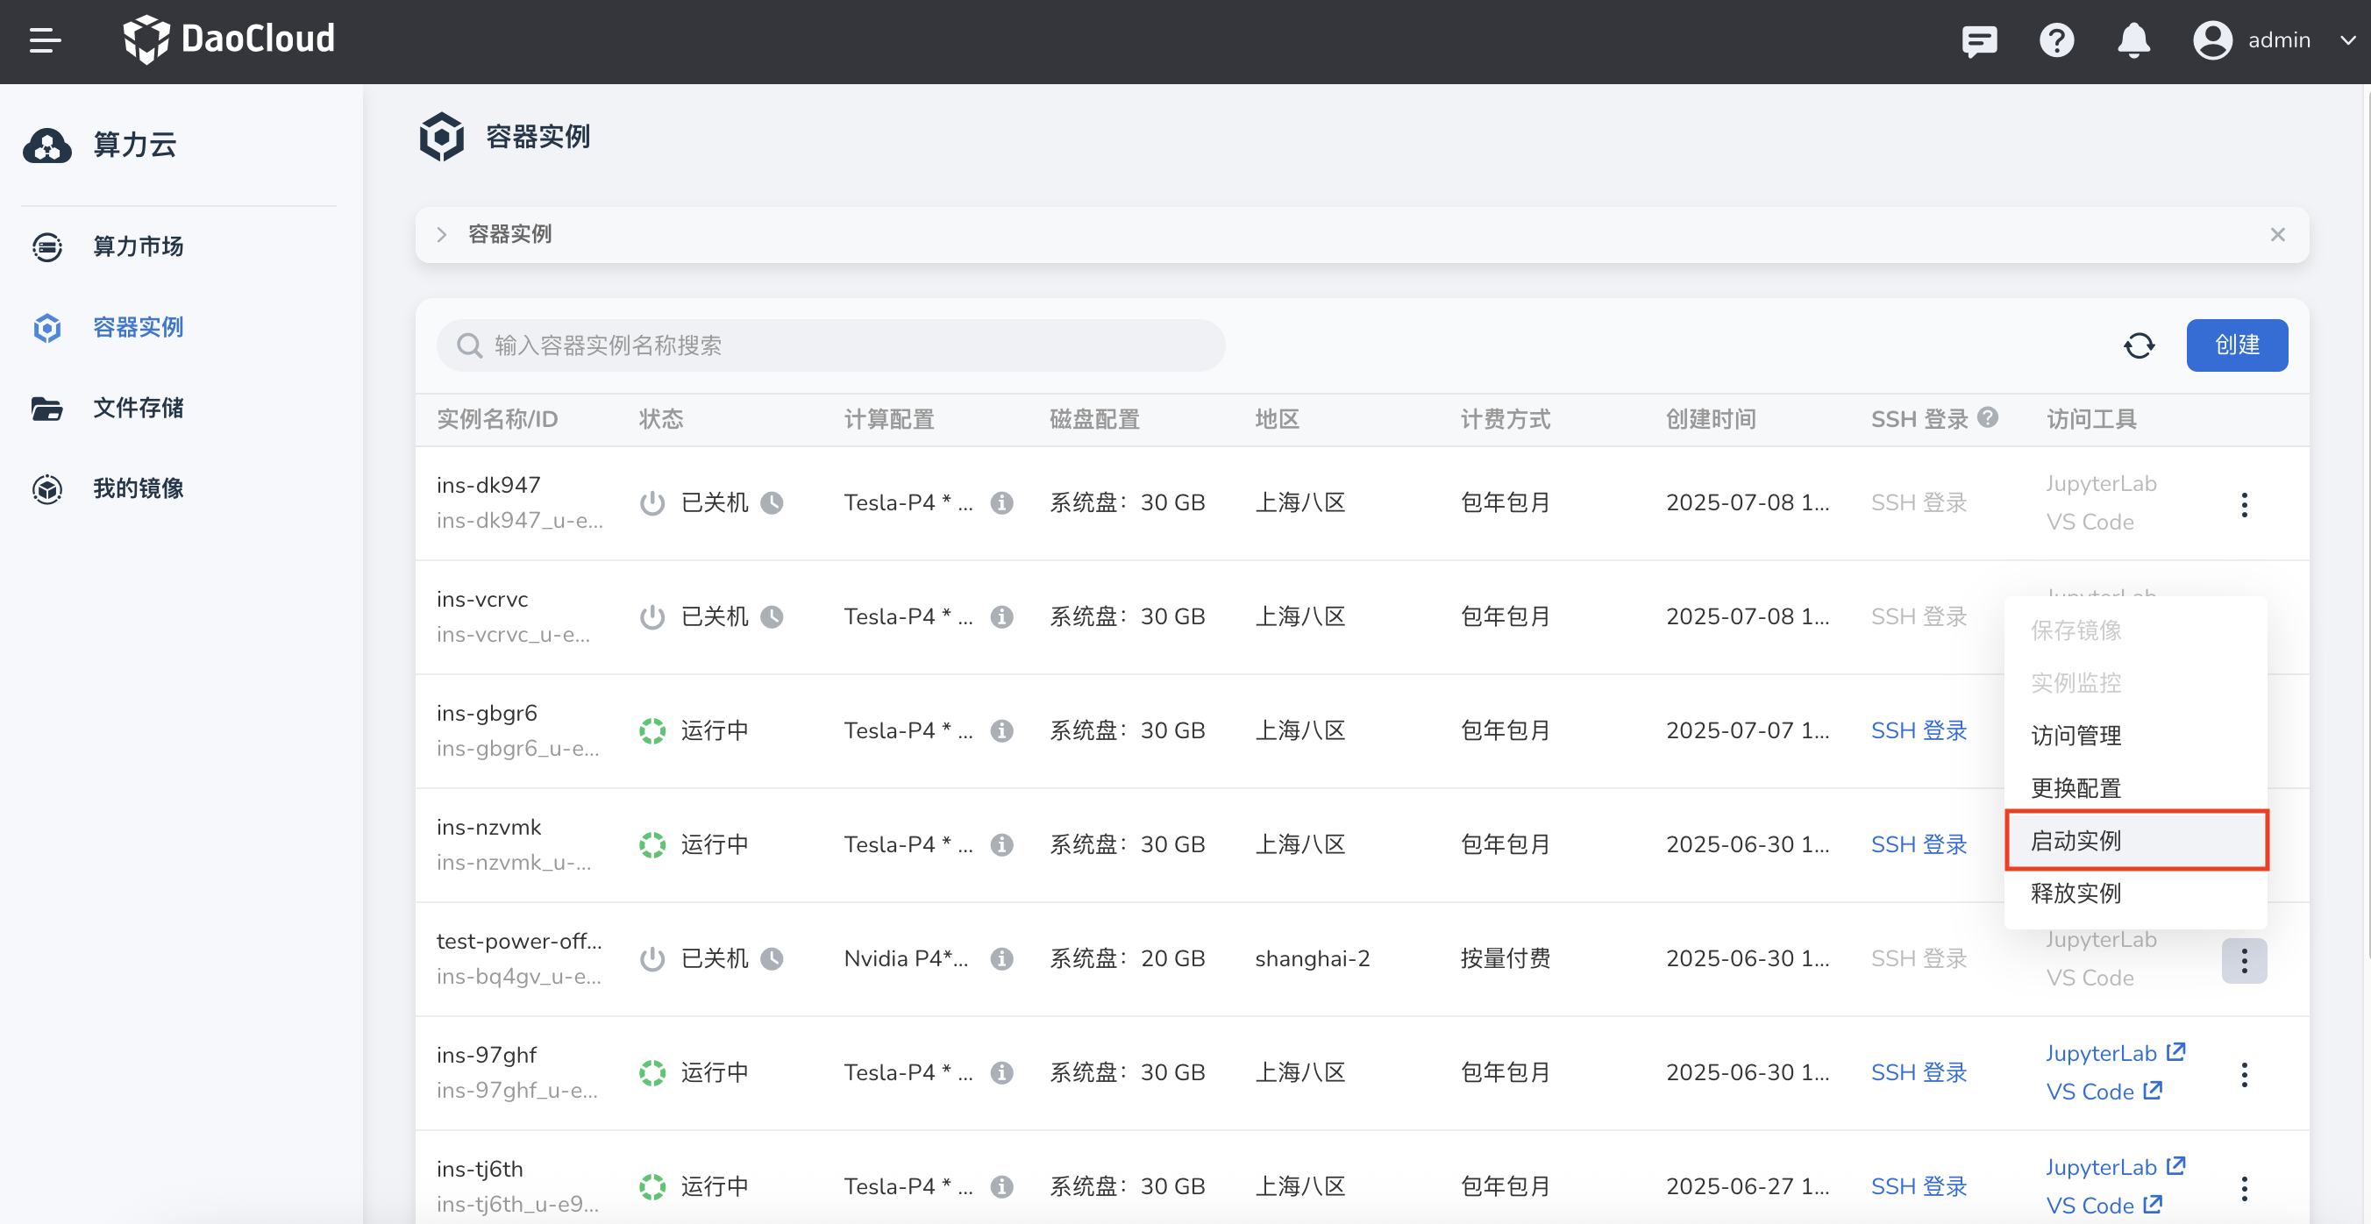Click the hamburger menu icon
This screenshot has width=2371, height=1224.
click(44, 40)
